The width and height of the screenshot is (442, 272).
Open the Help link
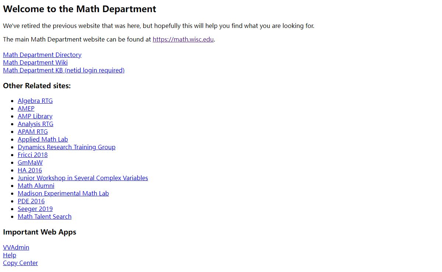[x=10, y=255]
